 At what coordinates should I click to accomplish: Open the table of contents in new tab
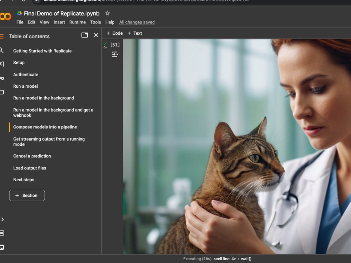[x=84, y=35]
